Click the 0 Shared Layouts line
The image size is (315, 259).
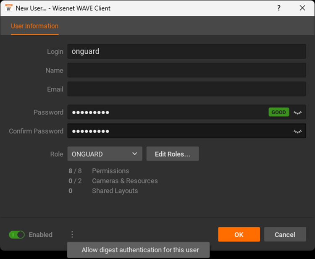(103, 191)
